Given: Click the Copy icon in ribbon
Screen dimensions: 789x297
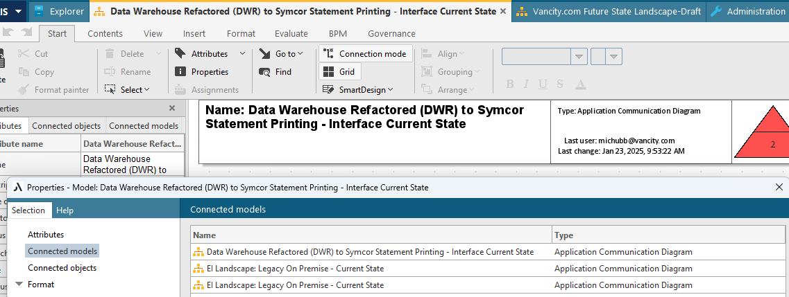Looking at the screenshot, I should pyautogui.click(x=24, y=72).
